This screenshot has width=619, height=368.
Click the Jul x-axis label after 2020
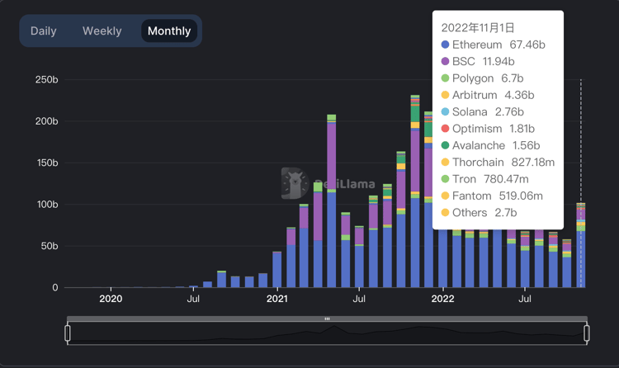coord(193,299)
